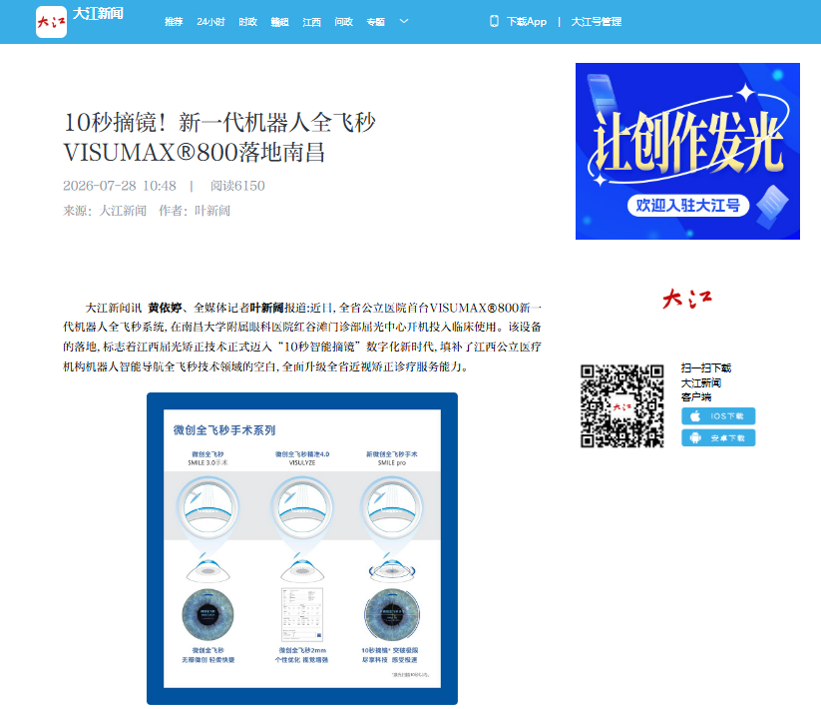Click the 安卓下载 button
The width and height of the screenshot is (821, 709).
[x=718, y=437]
